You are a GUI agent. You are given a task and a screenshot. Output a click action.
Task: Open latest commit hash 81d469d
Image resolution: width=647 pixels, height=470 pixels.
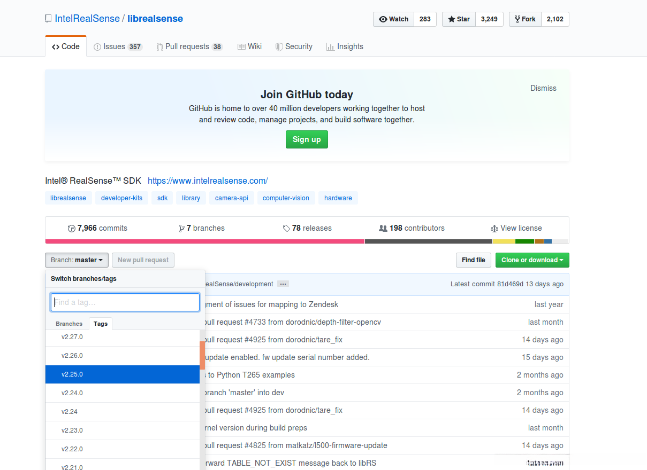[510, 284]
